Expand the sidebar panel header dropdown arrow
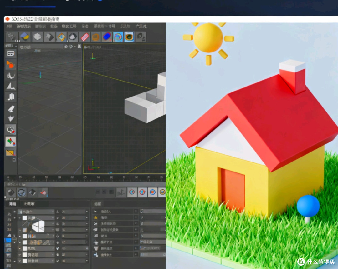Viewport: 338px width, 269px height. coord(16,46)
